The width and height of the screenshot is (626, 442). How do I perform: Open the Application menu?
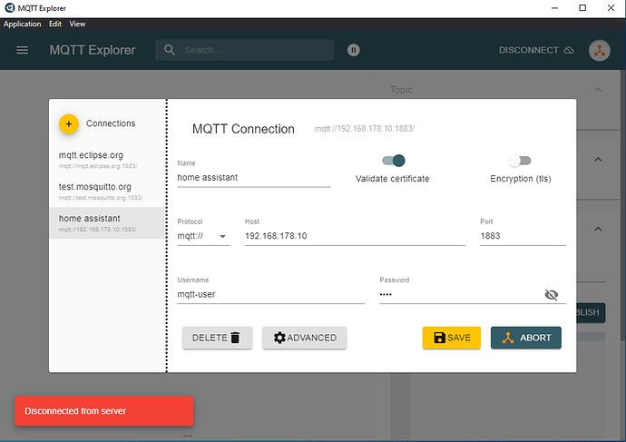point(23,24)
